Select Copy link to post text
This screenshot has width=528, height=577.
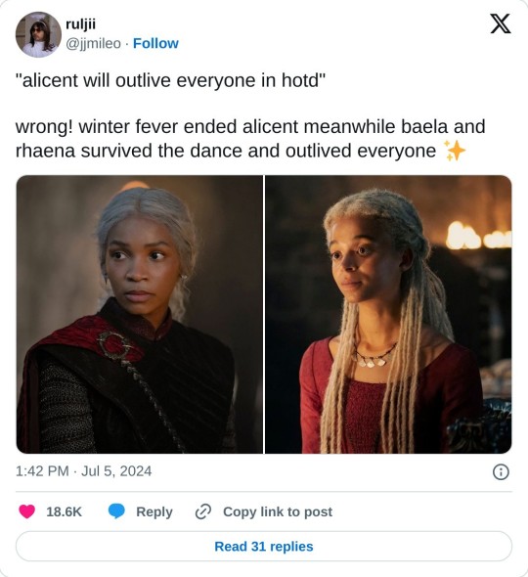pos(278,511)
